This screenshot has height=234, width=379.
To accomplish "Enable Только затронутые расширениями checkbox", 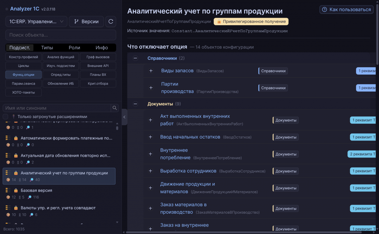I will [5, 117].
